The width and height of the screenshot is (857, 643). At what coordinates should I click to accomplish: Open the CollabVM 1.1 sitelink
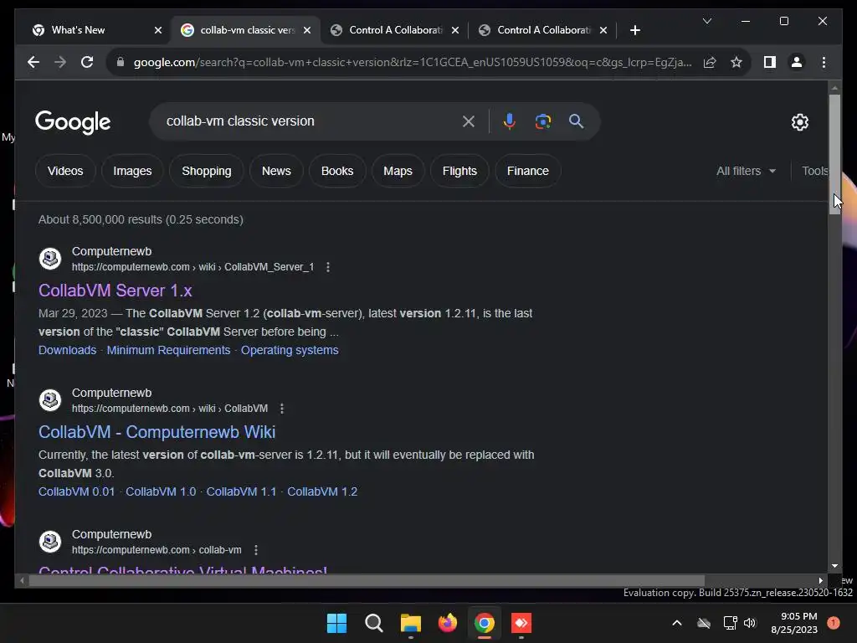(241, 491)
